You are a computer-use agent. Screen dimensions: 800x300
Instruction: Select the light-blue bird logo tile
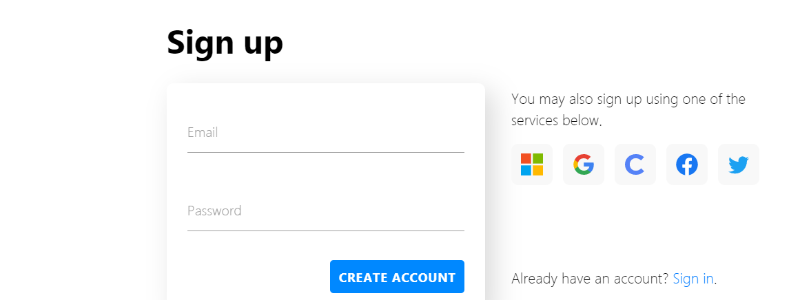coord(738,164)
